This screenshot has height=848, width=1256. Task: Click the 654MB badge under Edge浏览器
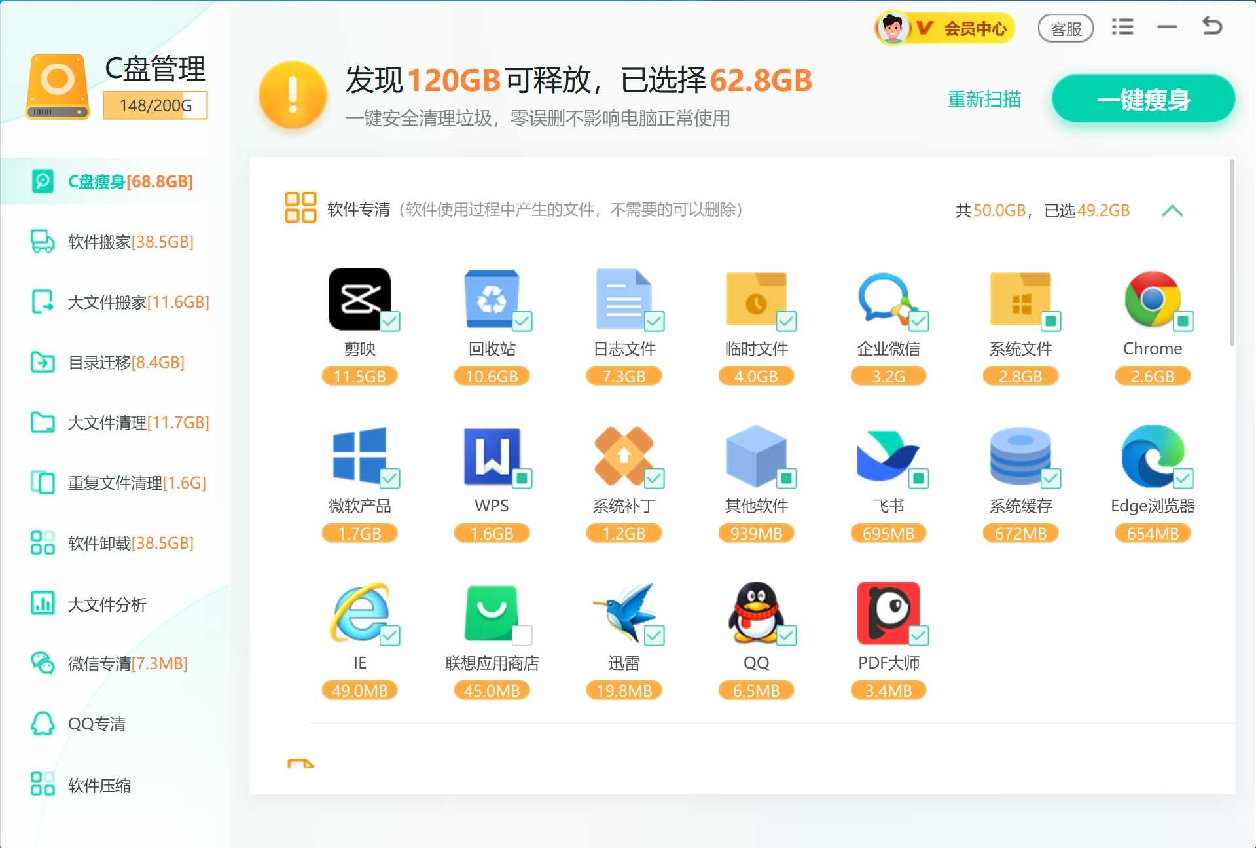click(x=1153, y=534)
